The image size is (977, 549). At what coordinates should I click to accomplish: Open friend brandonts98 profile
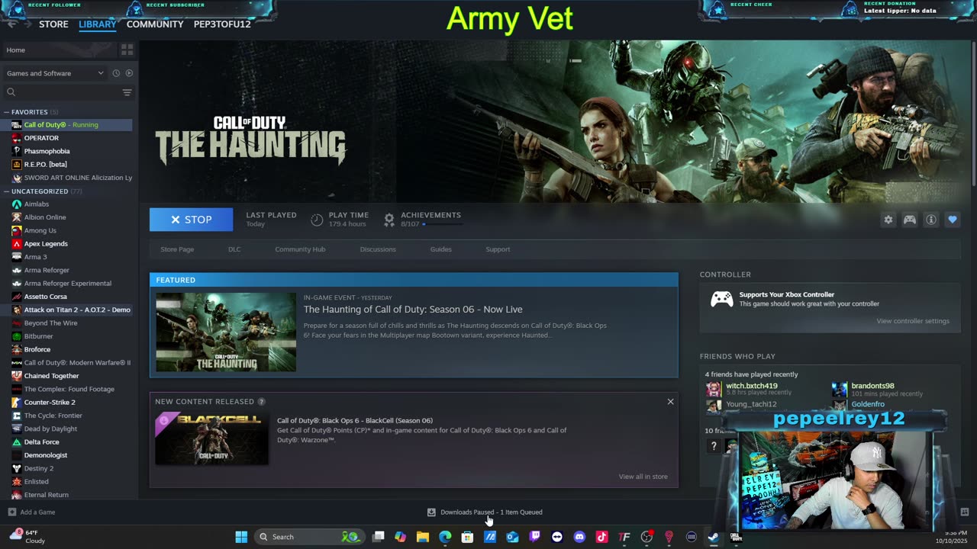click(x=872, y=386)
